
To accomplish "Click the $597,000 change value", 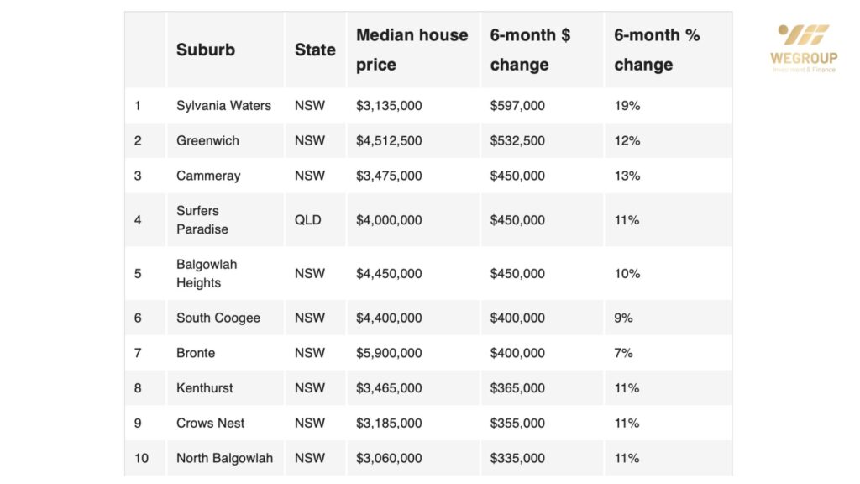I will pos(517,106).
